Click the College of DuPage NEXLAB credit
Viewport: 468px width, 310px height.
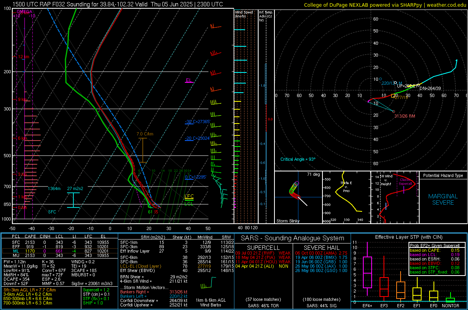click(385, 5)
